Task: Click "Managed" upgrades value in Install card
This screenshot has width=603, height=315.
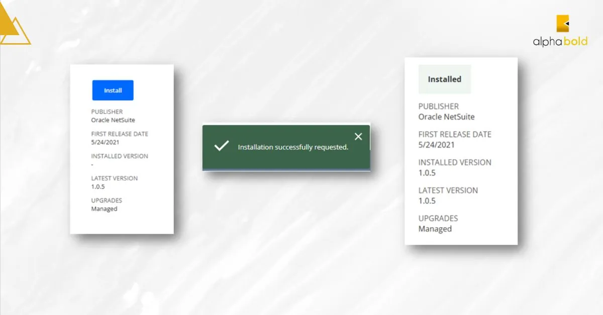Action: (x=104, y=209)
